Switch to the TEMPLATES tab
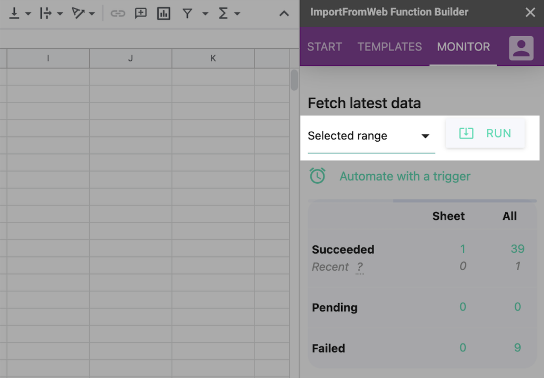544x378 pixels. [389, 47]
